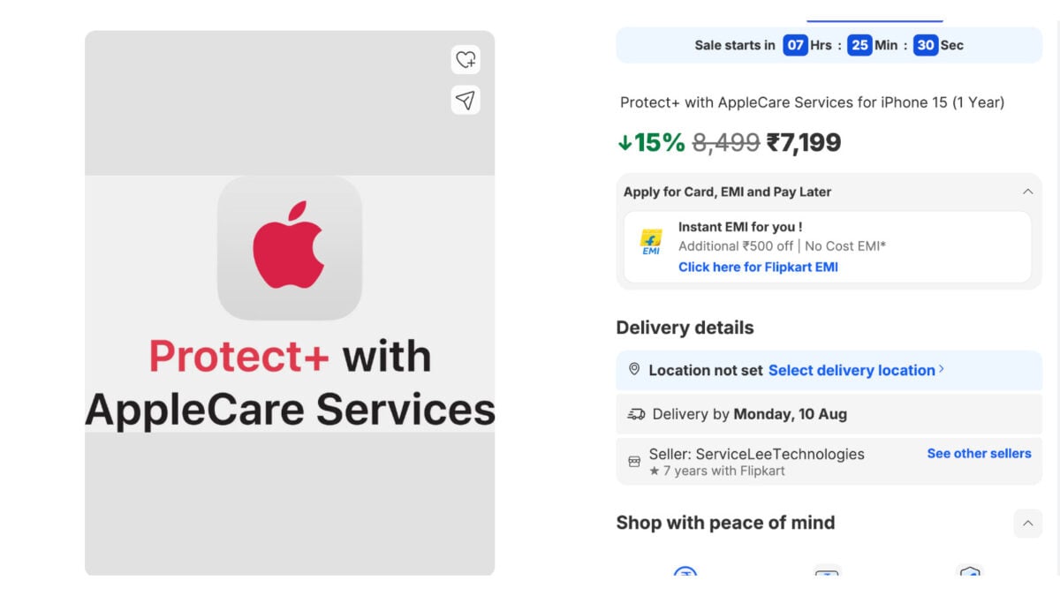
Task: Click the seller store icon
Action: pyautogui.click(x=634, y=461)
